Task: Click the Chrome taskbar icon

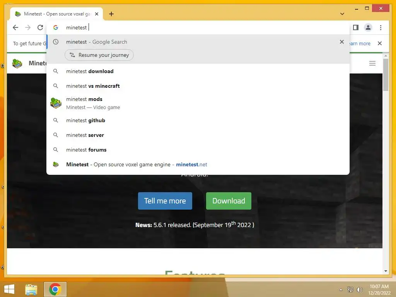Action: [x=55, y=289]
